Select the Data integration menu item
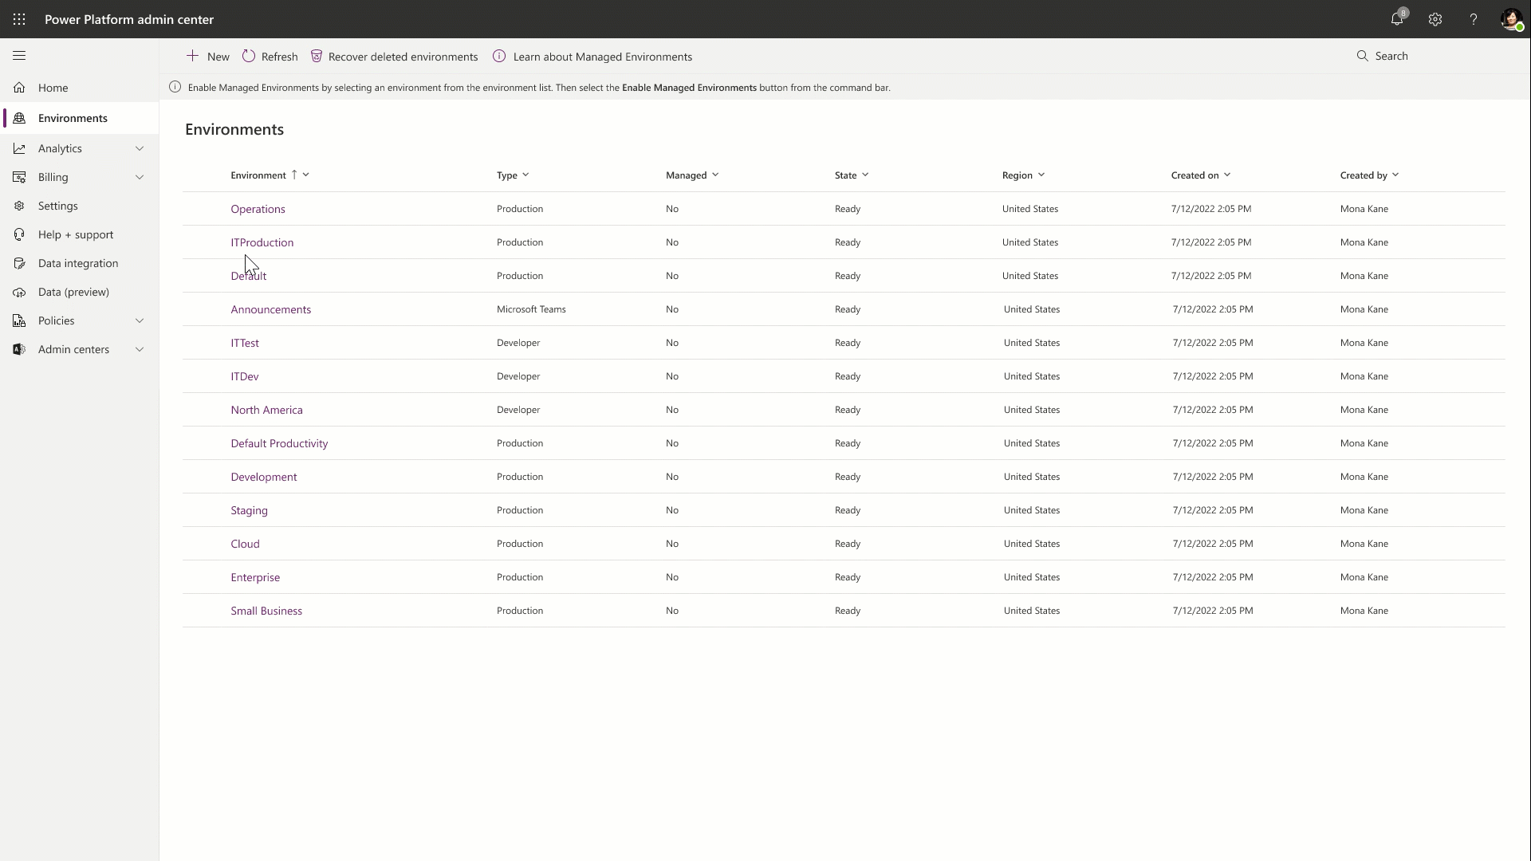 pos(78,263)
